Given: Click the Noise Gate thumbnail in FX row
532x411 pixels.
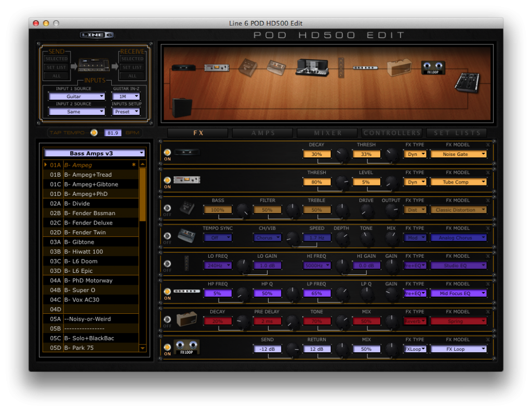Looking at the screenshot, I should [187, 152].
